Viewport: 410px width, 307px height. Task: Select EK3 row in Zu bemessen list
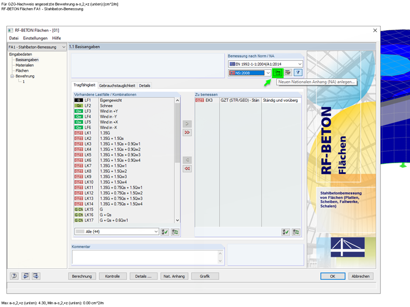point(248,100)
